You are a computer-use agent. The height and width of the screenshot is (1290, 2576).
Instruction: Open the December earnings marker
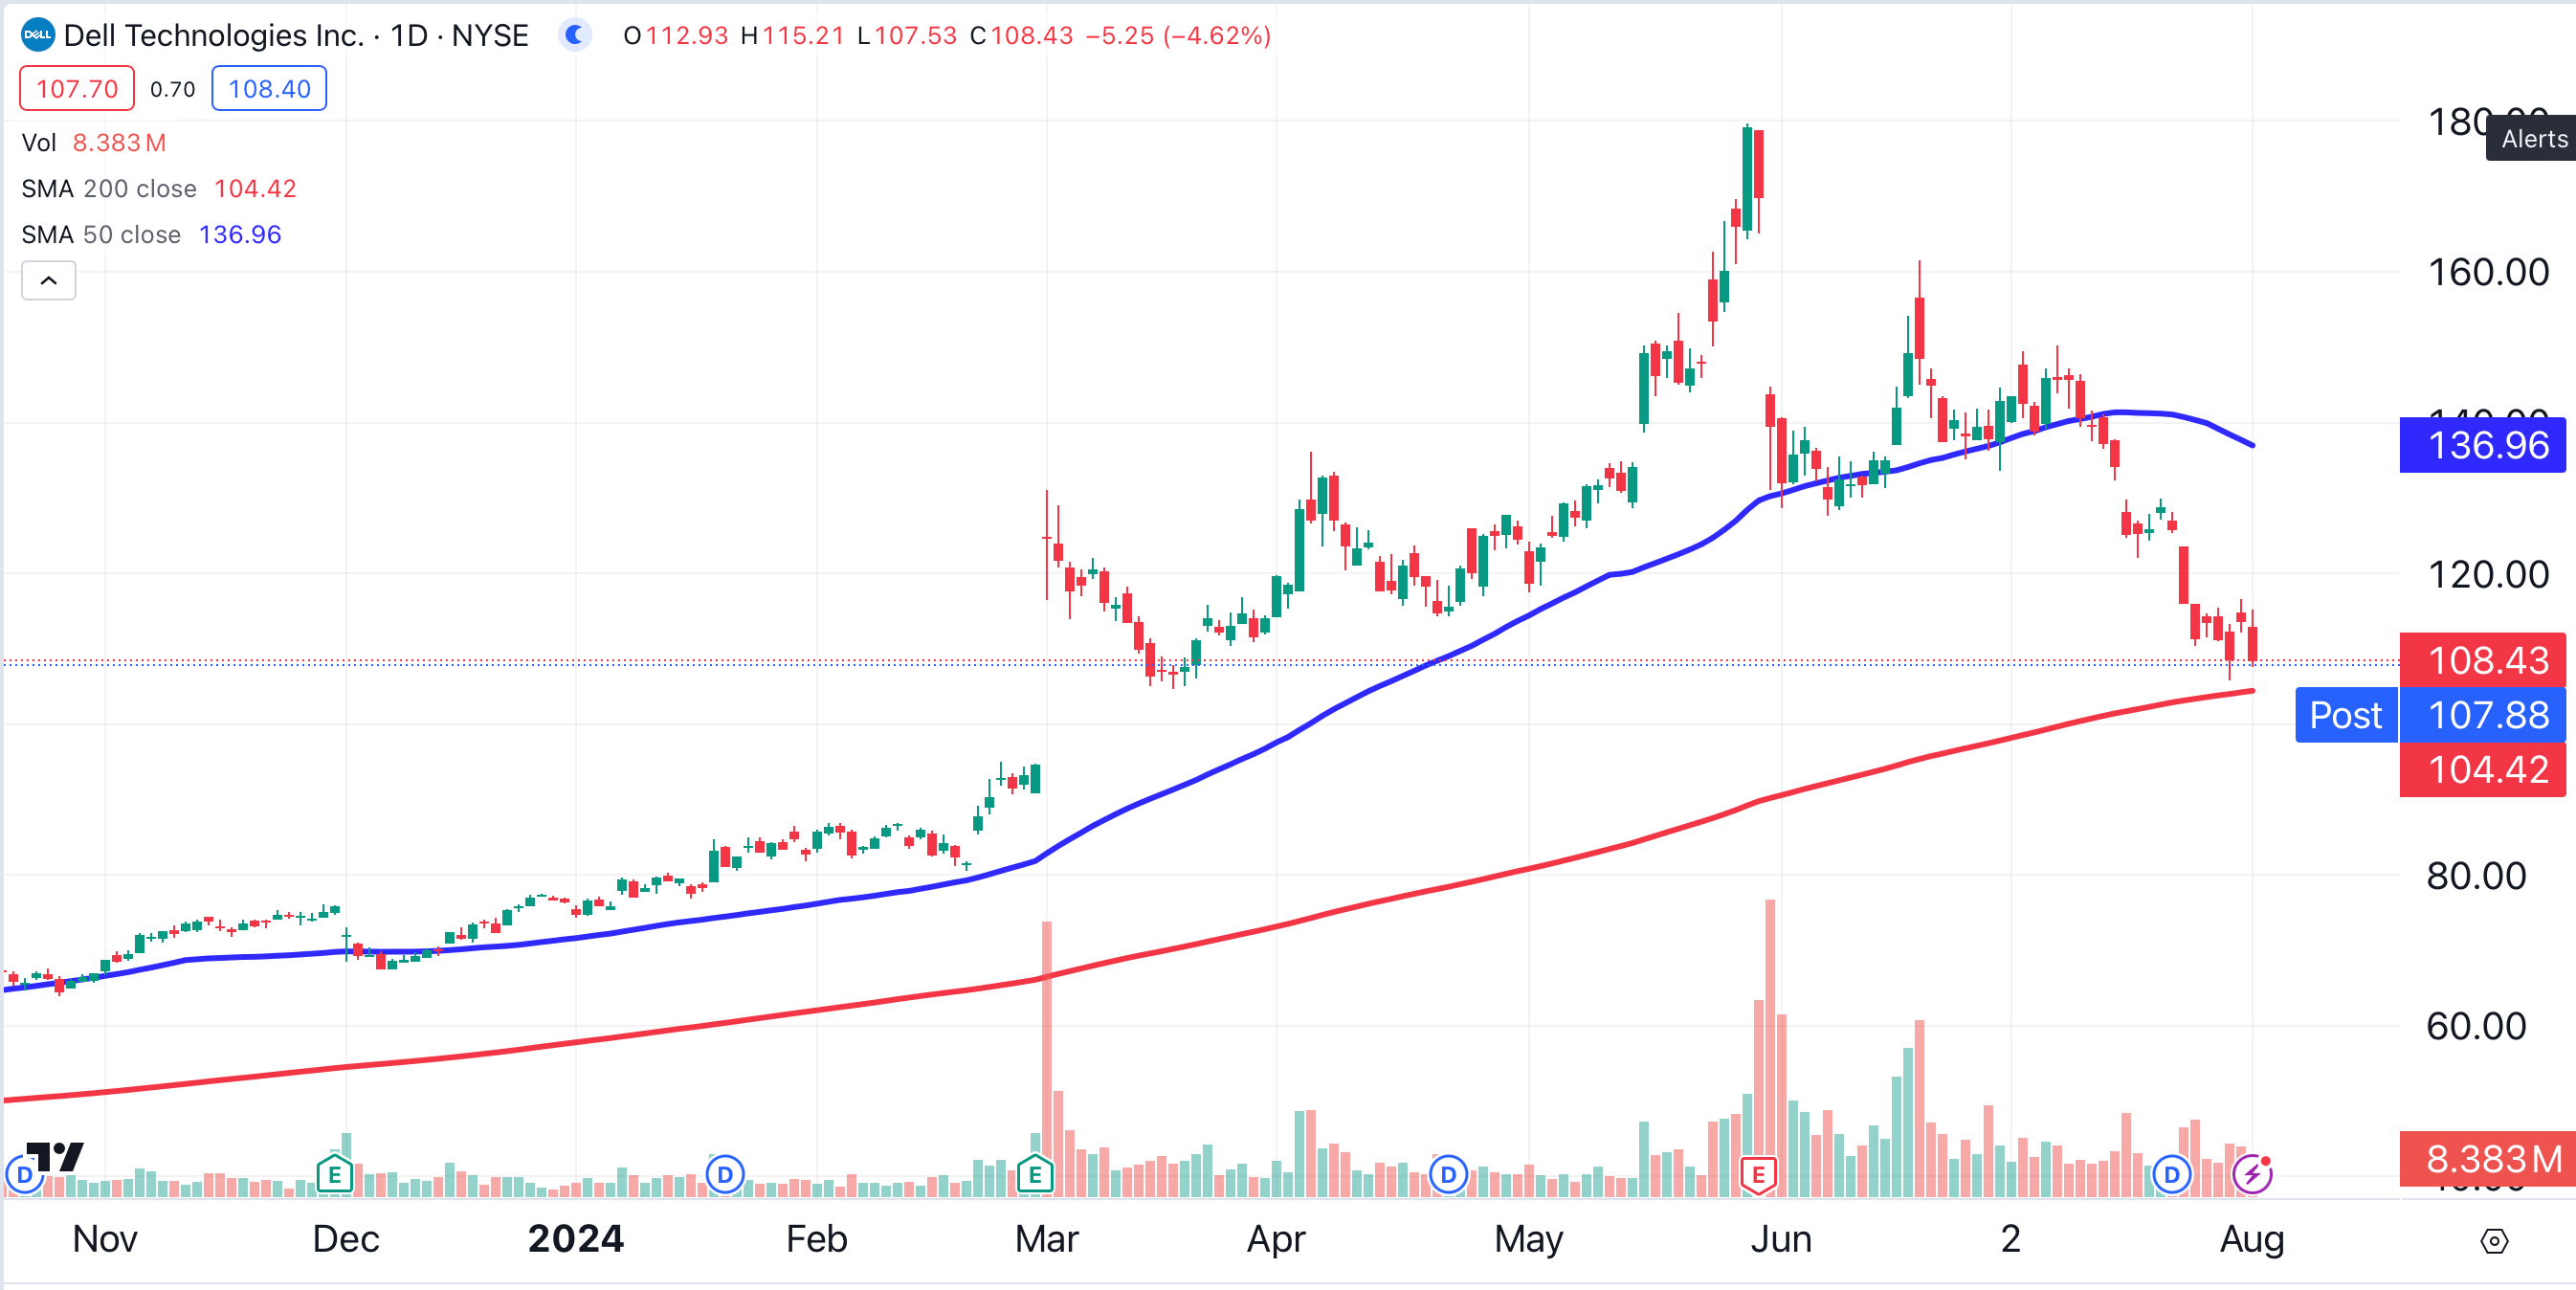click(x=334, y=1174)
